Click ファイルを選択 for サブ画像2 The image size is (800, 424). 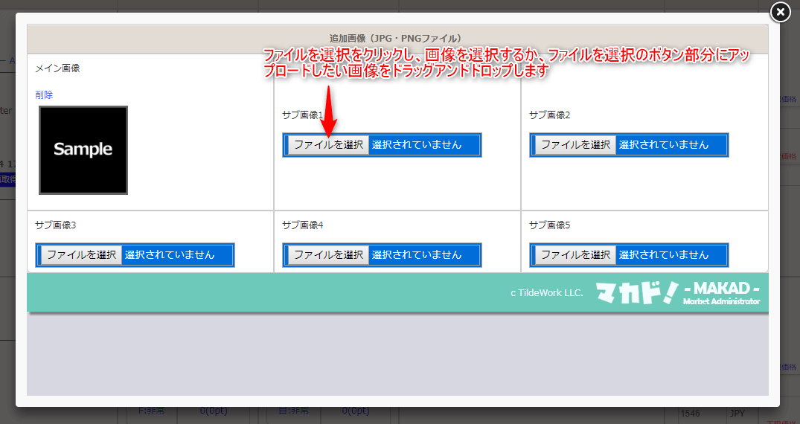tap(575, 145)
